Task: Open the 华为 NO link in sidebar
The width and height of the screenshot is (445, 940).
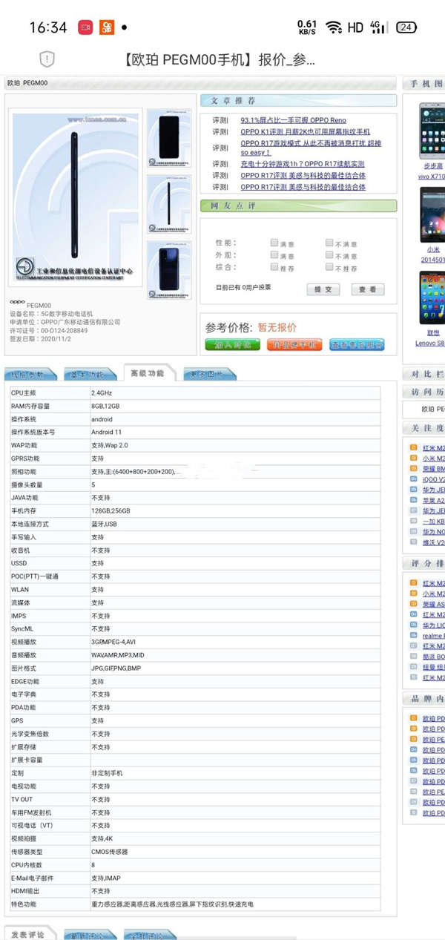Action: click(433, 531)
